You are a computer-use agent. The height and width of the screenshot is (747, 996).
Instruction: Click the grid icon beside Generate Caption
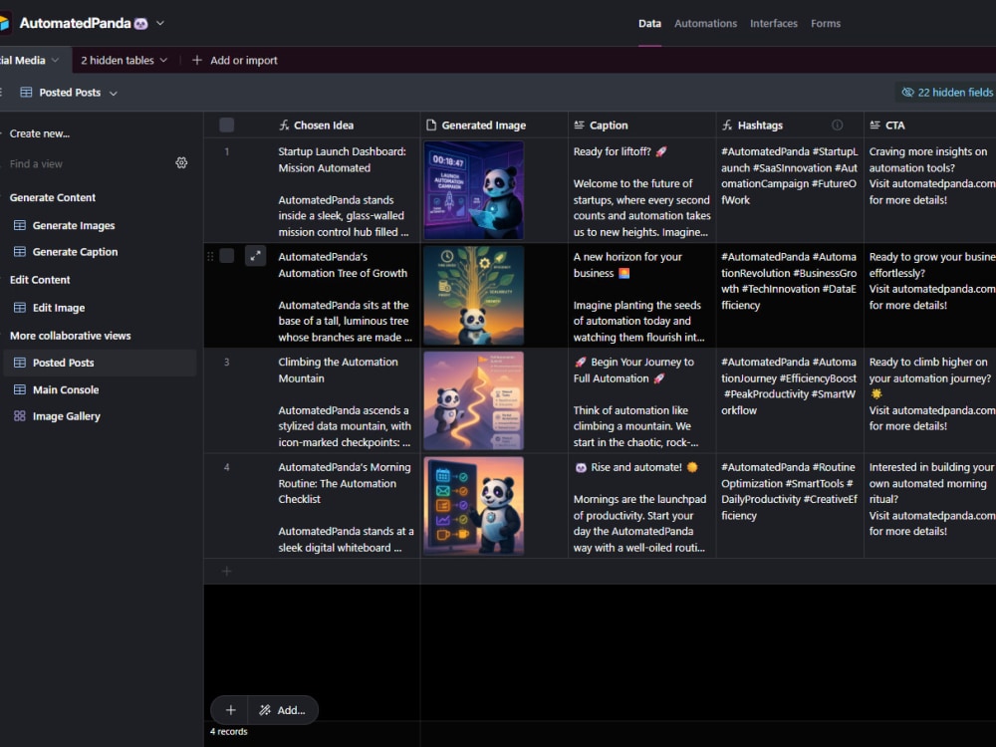click(x=20, y=252)
